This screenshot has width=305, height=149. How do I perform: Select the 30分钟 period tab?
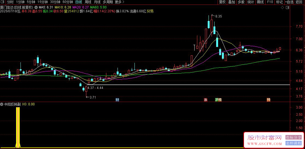[55, 2]
